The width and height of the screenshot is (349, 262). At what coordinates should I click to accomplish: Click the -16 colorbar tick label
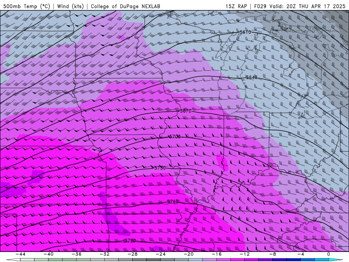pos(217,254)
